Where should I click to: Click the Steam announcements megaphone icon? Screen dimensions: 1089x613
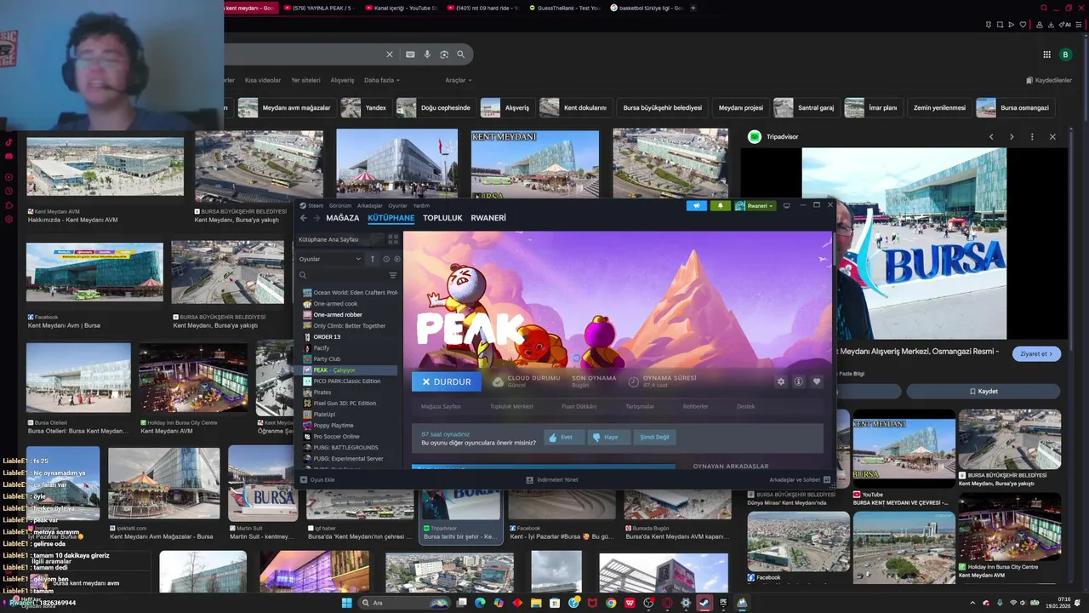click(696, 205)
